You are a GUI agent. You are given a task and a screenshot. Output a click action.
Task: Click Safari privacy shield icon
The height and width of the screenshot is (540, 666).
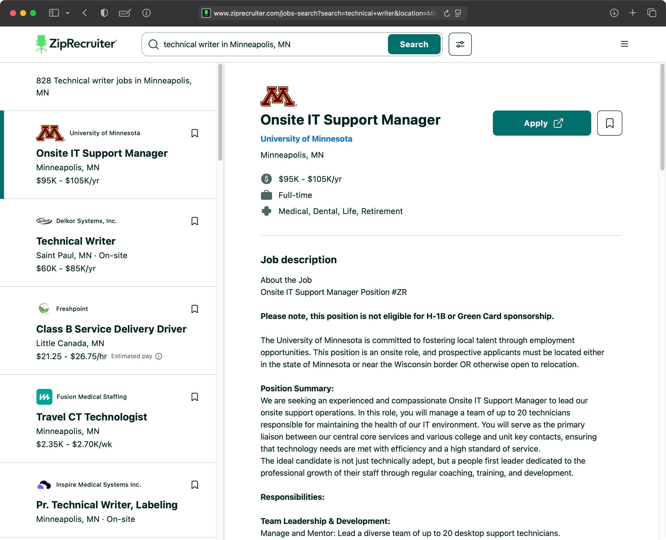(x=104, y=13)
